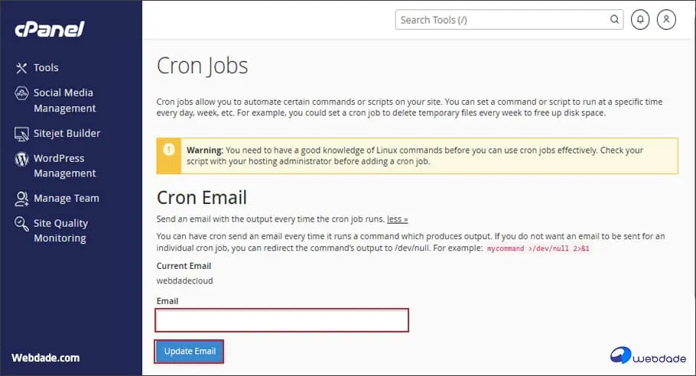Select Manage Team in sidebar
The height and width of the screenshot is (376, 696).
tap(66, 199)
